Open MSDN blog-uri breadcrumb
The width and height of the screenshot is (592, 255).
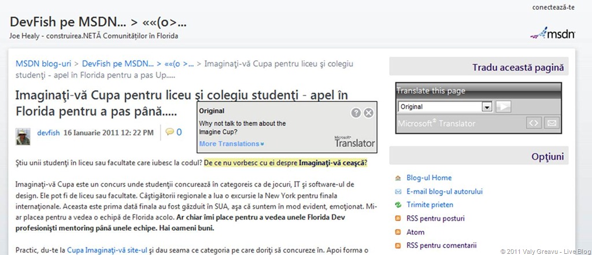(x=43, y=64)
